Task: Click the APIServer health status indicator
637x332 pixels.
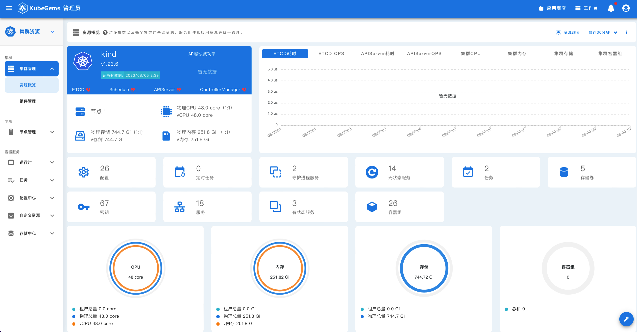Action: coord(167,89)
